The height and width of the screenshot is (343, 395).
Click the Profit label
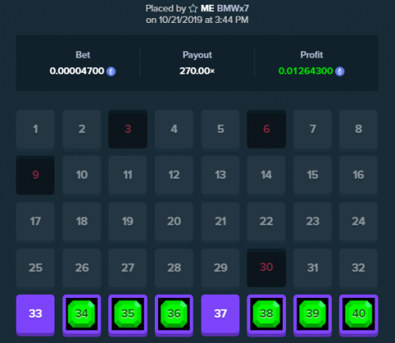point(311,55)
